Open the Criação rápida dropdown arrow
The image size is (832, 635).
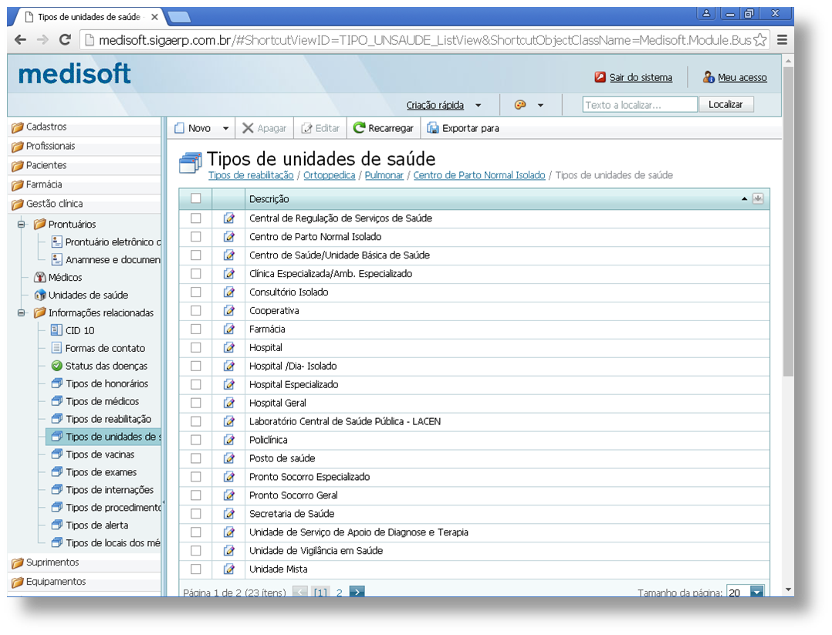[478, 105]
